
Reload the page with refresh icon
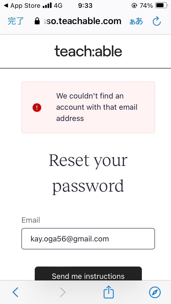157,21
